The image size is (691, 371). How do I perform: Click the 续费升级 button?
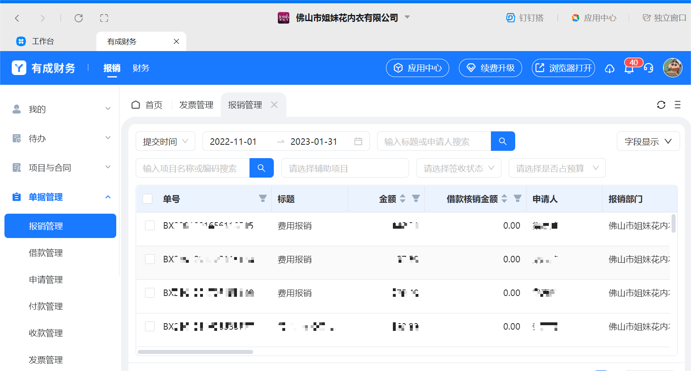(x=490, y=68)
